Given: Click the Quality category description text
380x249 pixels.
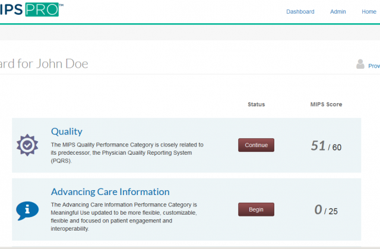Looking at the screenshot, I should pyautogui.click(x=127, y=152).
